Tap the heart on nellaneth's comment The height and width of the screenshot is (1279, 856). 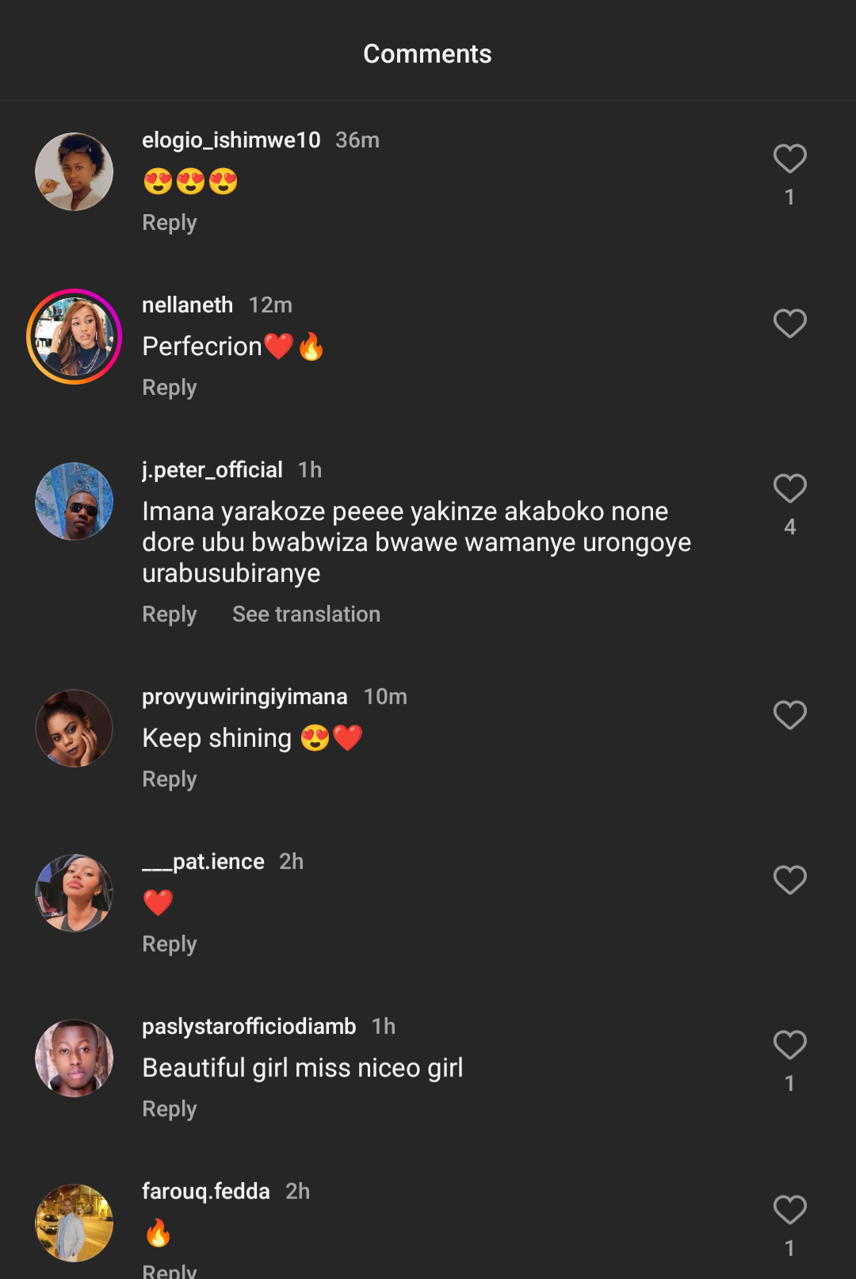click(x=789, y=324)
